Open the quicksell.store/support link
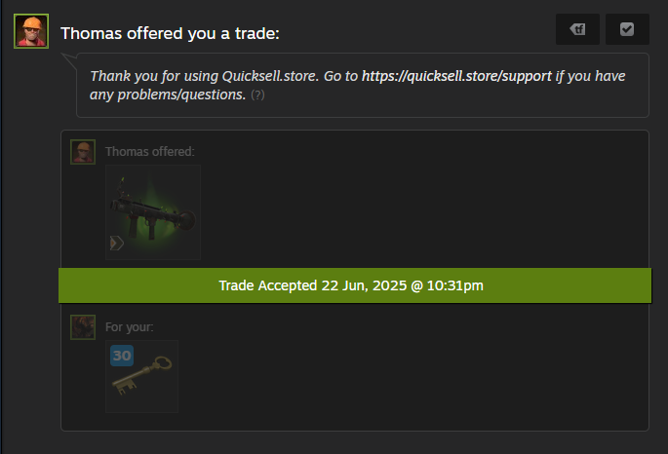The image size is (668, 454). 456,76
